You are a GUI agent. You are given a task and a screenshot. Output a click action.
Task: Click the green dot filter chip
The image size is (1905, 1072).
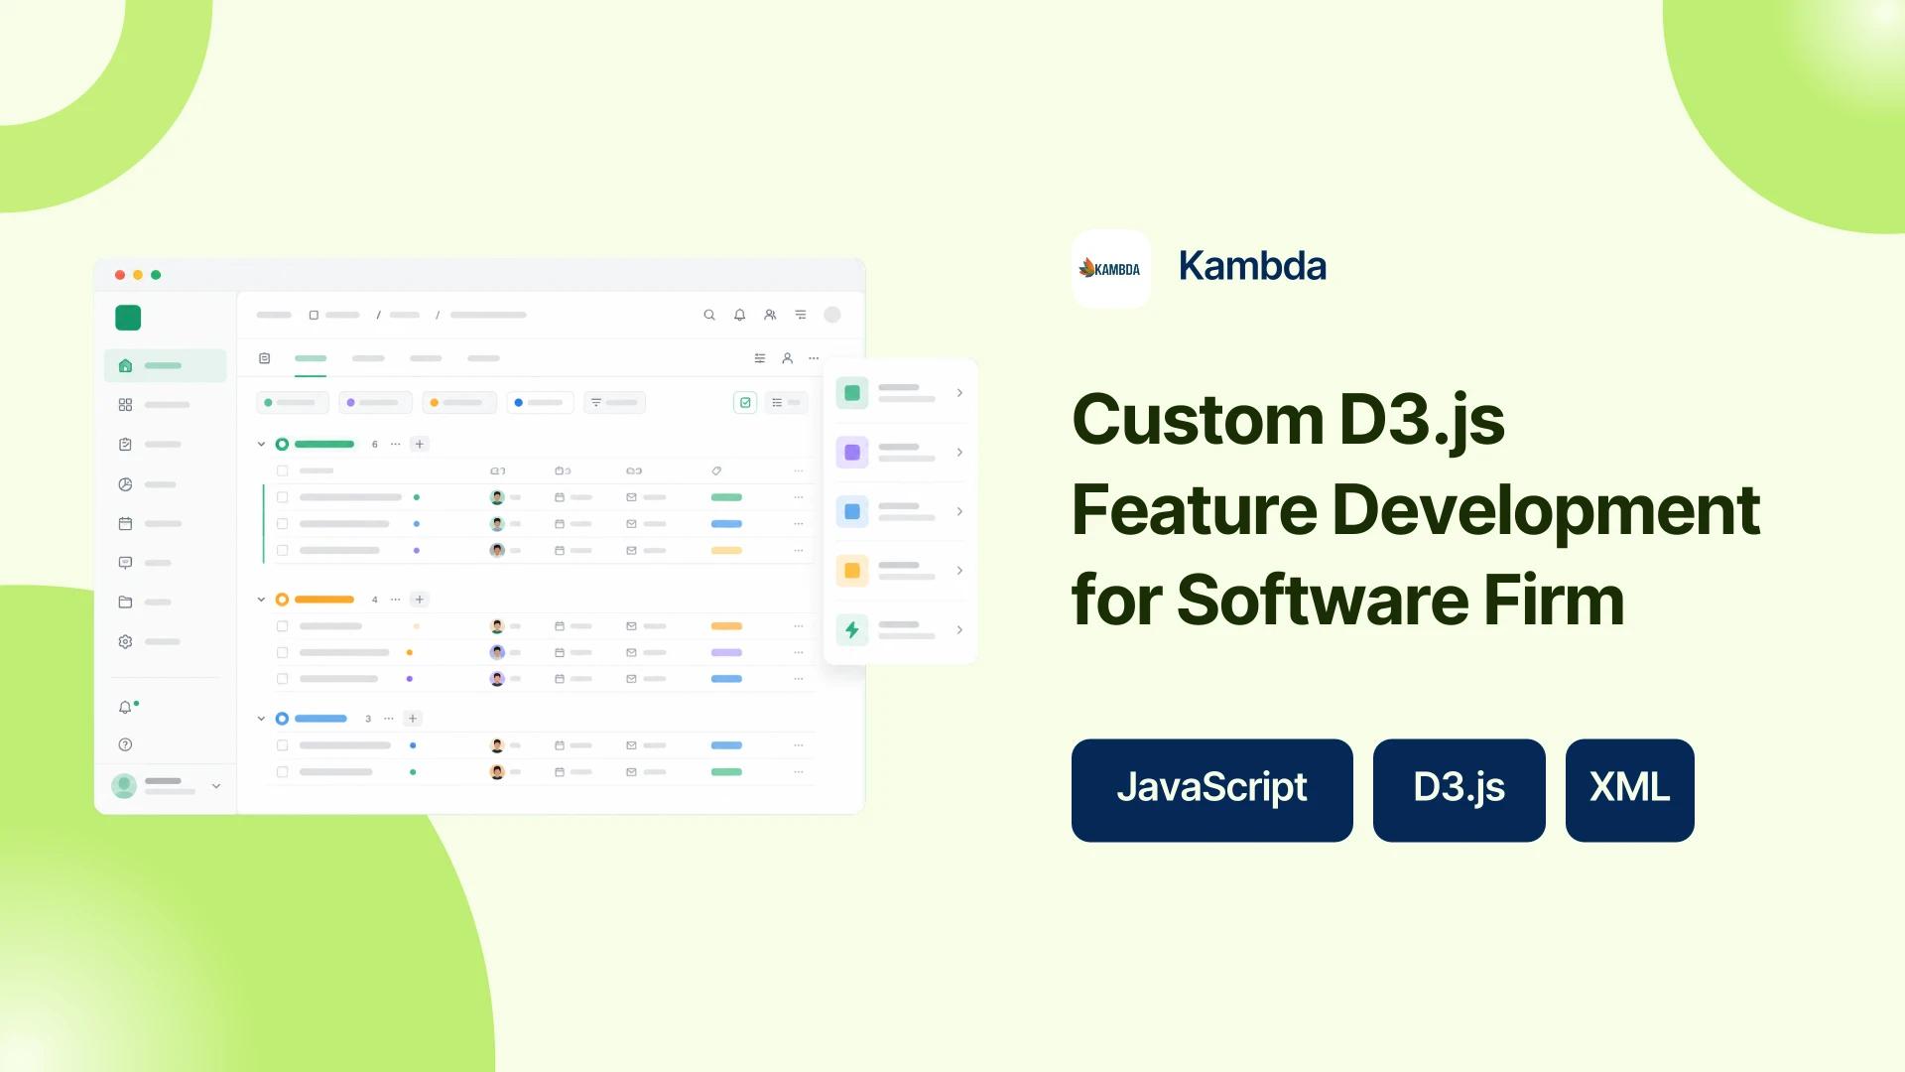pos(292,402)
